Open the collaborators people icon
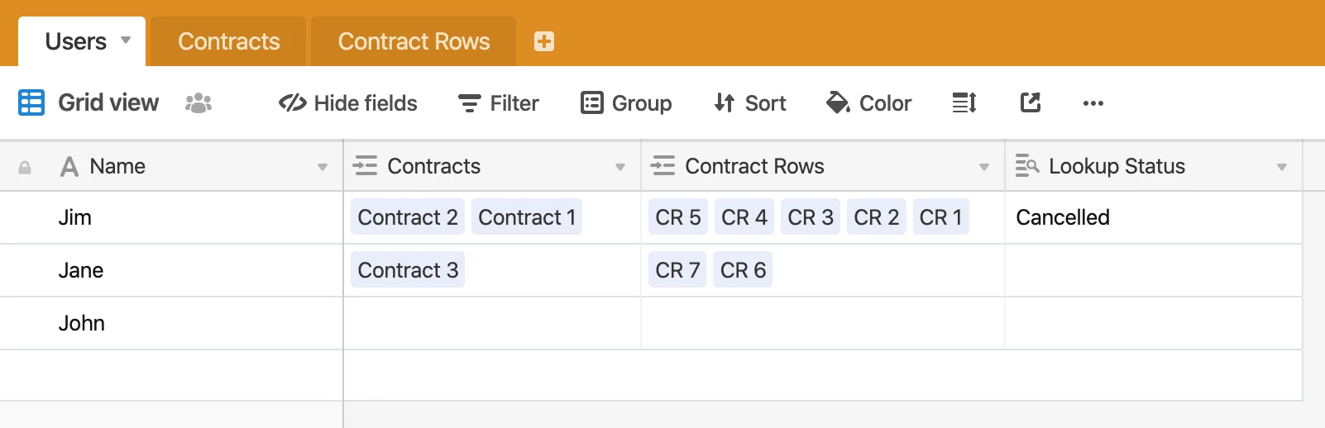 [x=199, y=103]
